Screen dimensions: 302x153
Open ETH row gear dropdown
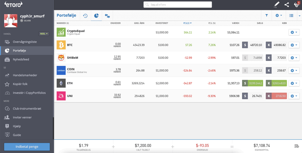pos(294,83)
